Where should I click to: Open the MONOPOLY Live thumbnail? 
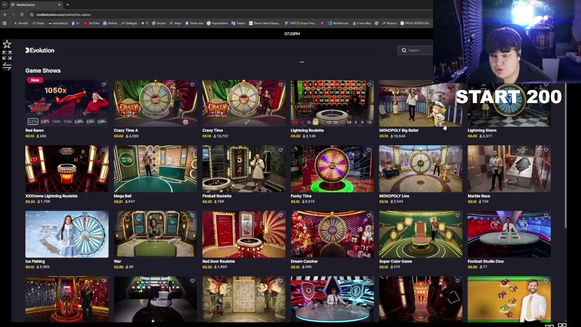421,168
